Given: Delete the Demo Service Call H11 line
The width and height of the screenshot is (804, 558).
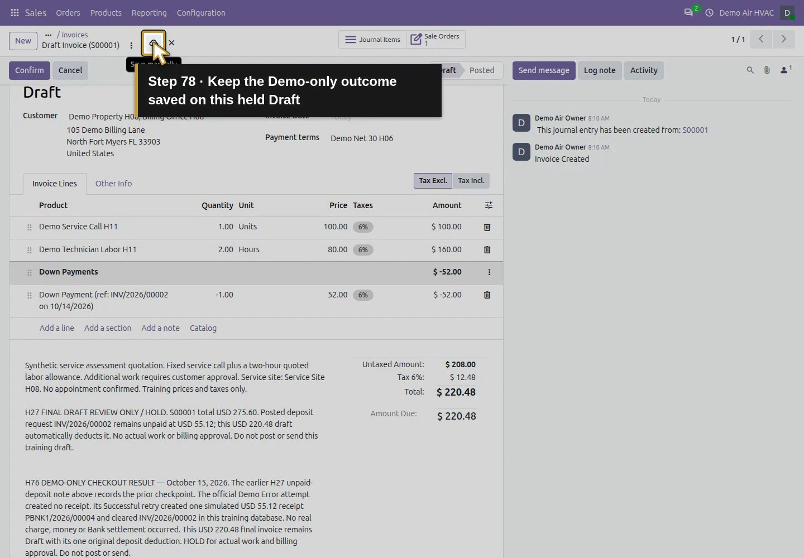Looking at the screenshot, I should (x=487, y=227).
